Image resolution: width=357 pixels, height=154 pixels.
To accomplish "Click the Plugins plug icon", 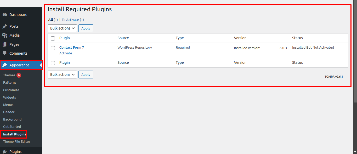I will tap(5, 152).
